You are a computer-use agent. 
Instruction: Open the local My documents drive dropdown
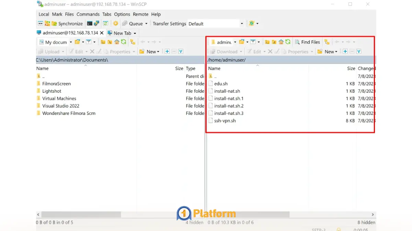click(x=71, y=42)
